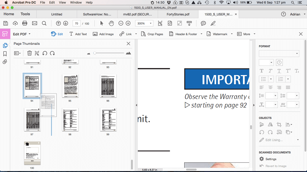307x172 pixels.
Task: Toggle the Page Thumbnails panel icon
Action: point(5,45)
